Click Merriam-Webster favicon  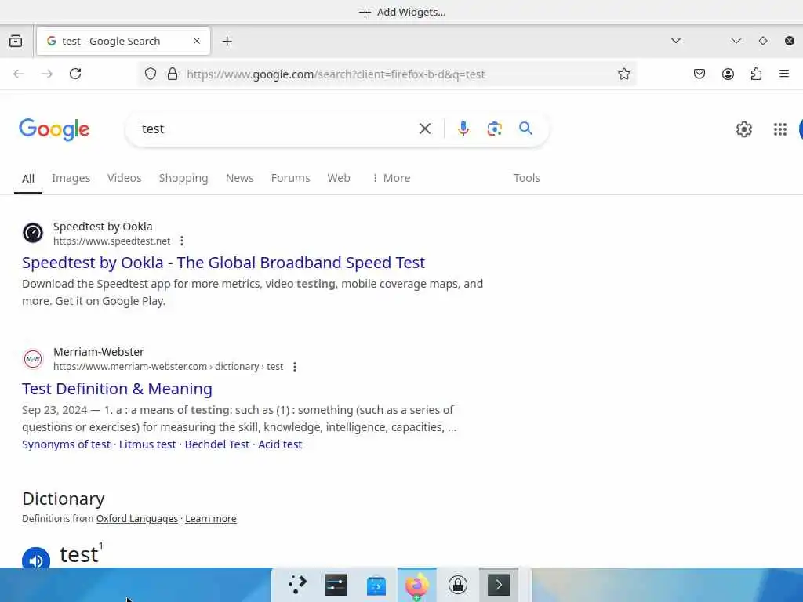[33, 359]
